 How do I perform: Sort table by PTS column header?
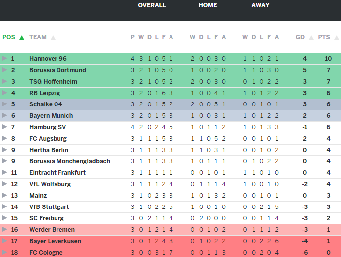click(324, 37)
